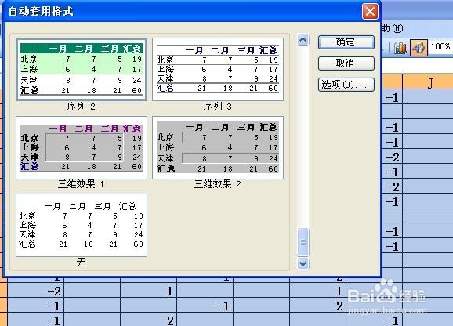This screenshot has height=326, width=453.
Task: Click the 序列 2 label text
Action: coord(81,107)
